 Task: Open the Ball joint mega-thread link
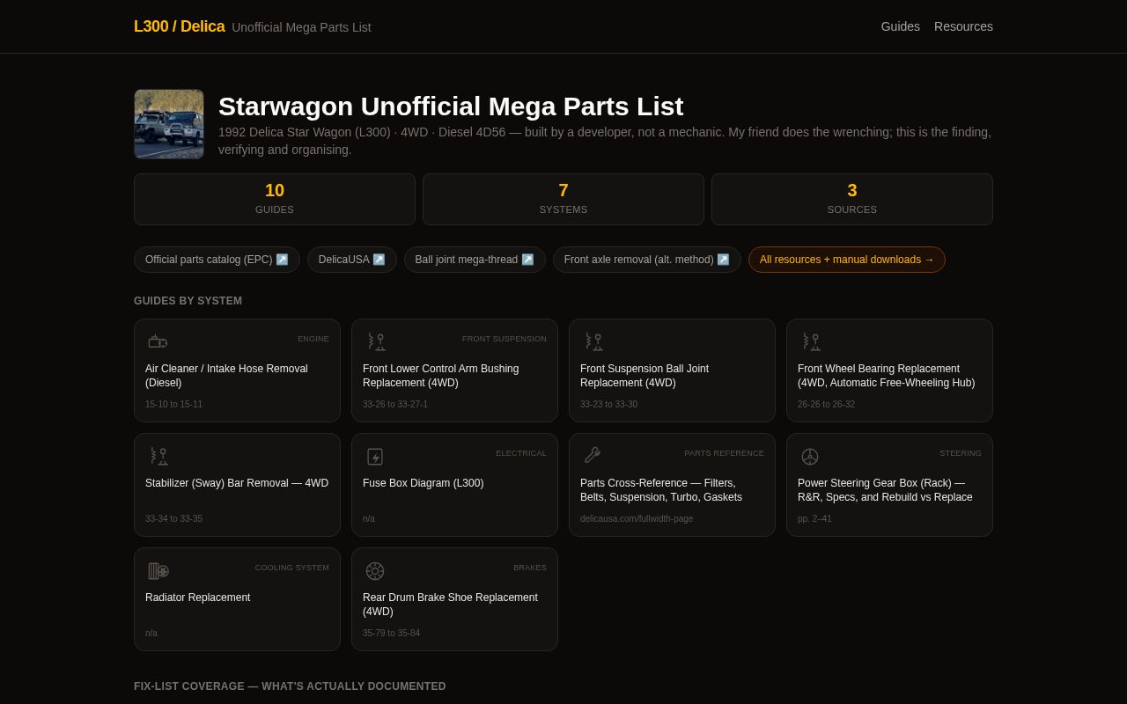(x=475, y=260)
